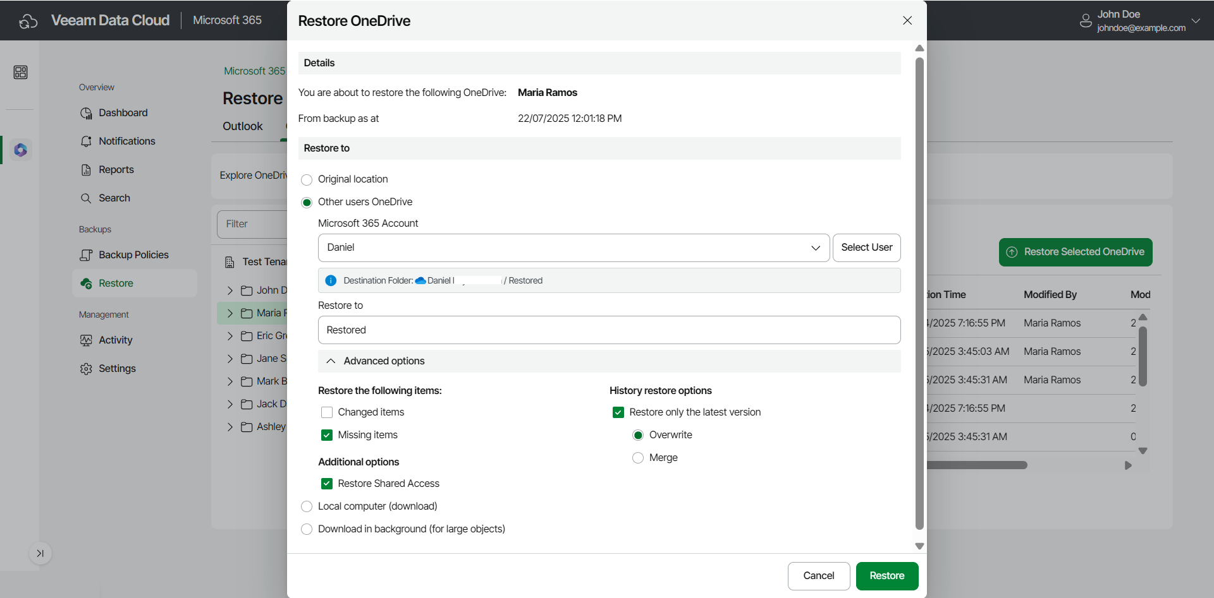Screen dimensions: 1214x598
Task: Enable the Changed items checkbox
Action: point(327,412)
